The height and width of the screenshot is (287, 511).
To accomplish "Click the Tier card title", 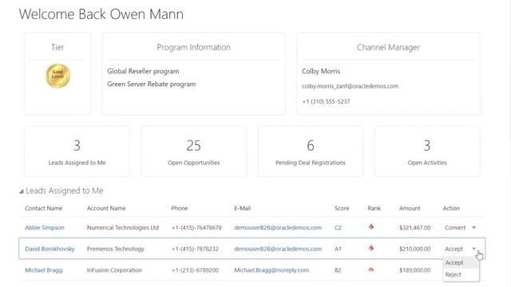I will (57, 47).
